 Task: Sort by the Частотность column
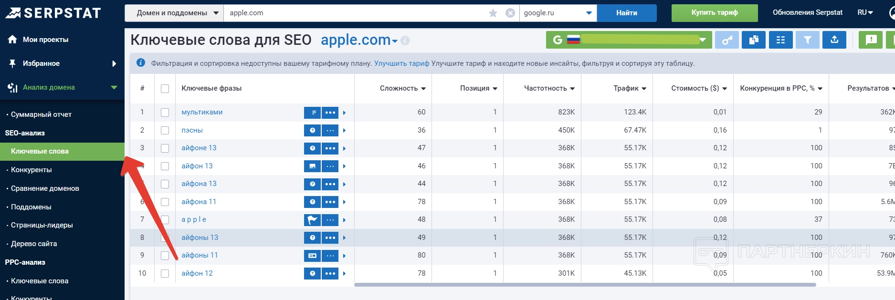tap(549, 88)
